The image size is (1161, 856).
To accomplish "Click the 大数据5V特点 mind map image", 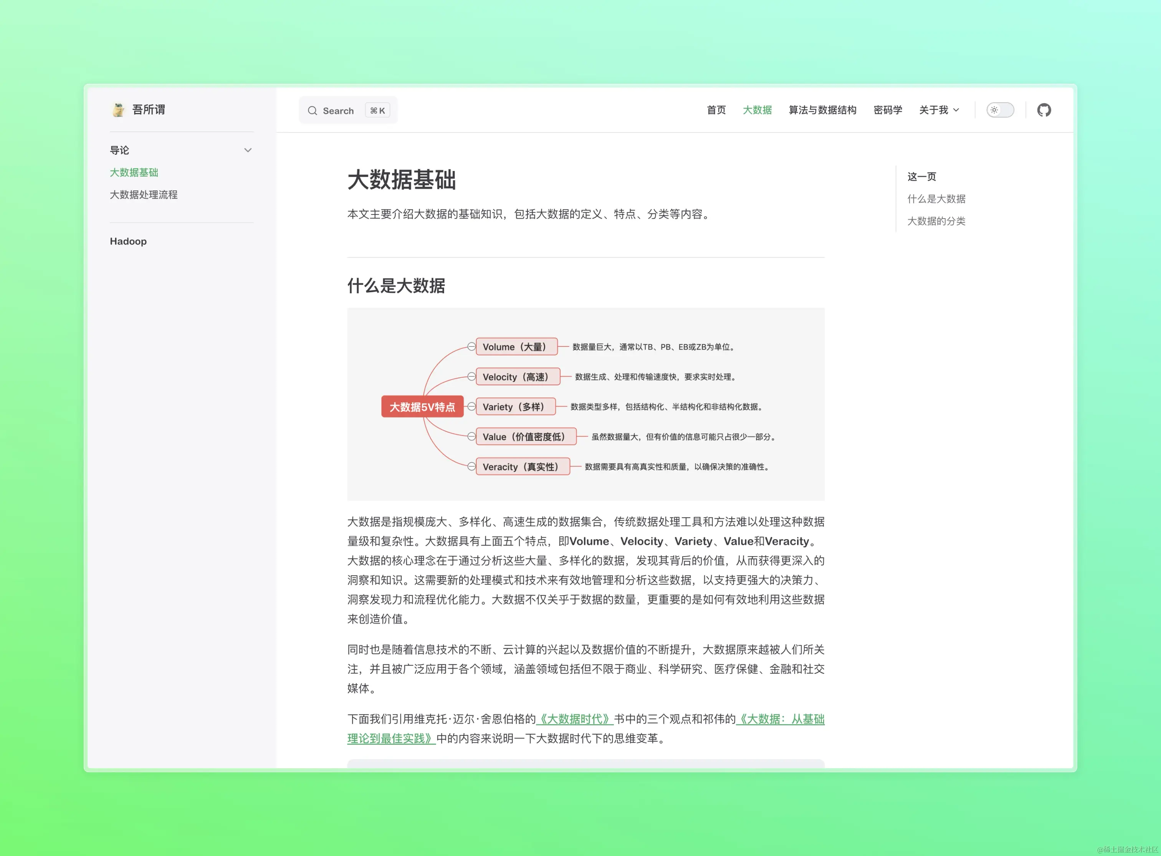I will point(585,404).
